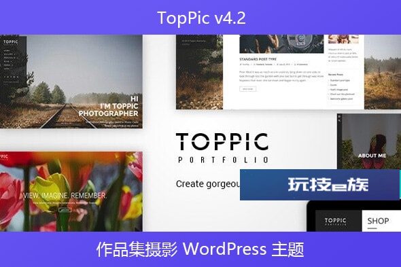Click the Read more button under the post

click(x=247, y=89)
